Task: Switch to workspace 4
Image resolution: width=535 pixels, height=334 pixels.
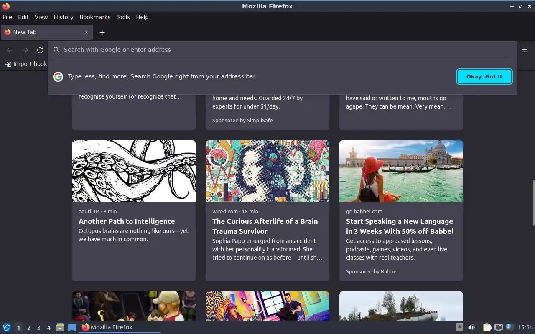Action: [x=48, y=328]
